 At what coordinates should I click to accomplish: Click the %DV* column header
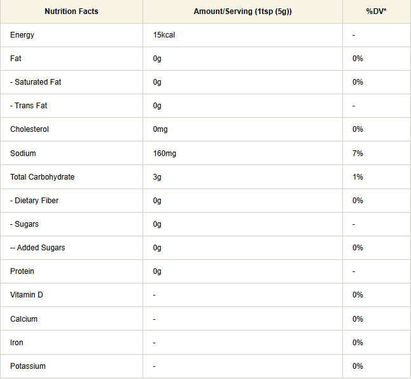pos(376,11)
